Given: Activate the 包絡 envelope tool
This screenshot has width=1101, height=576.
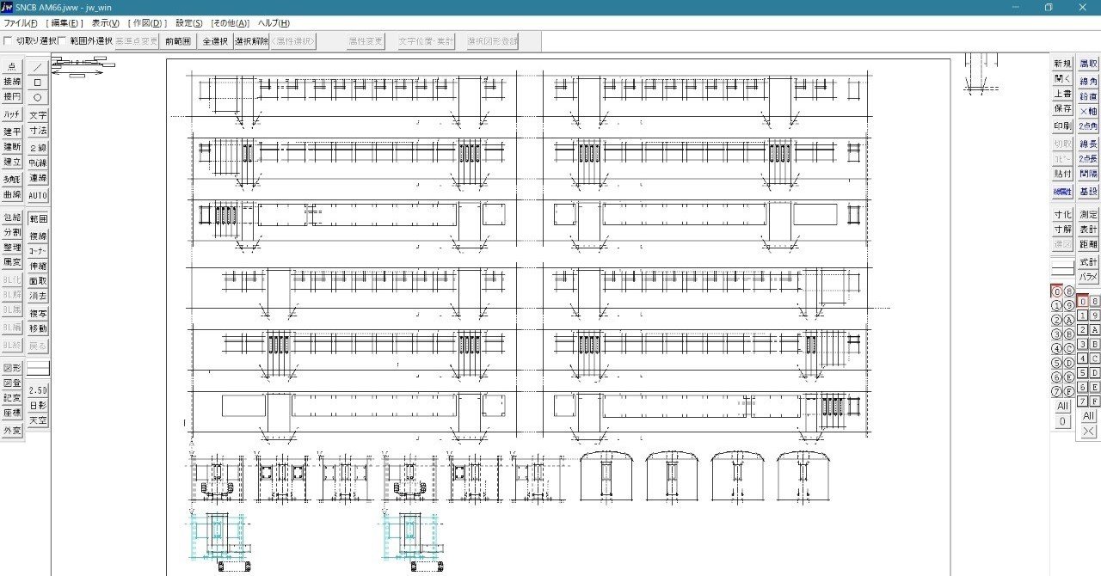Looking at the screenshot, I should [x=12, y=218].
